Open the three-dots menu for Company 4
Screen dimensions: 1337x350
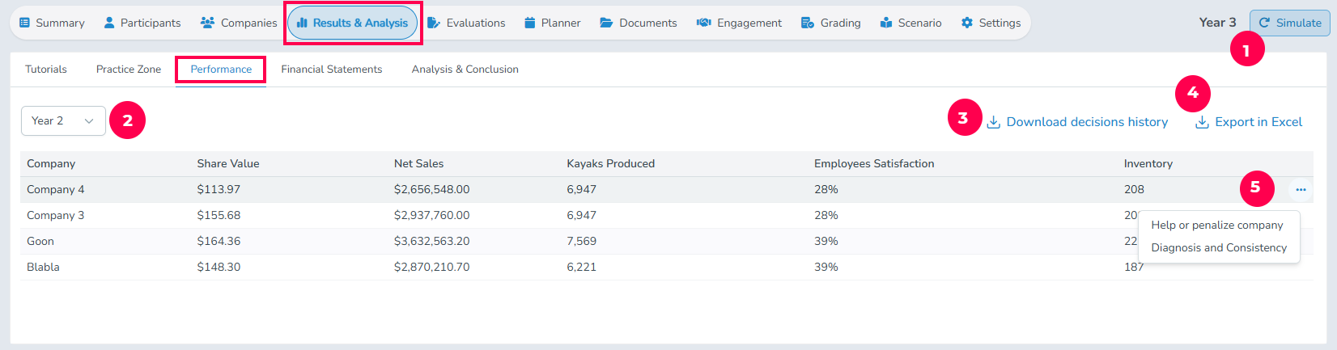click(x=1301, y=190)
